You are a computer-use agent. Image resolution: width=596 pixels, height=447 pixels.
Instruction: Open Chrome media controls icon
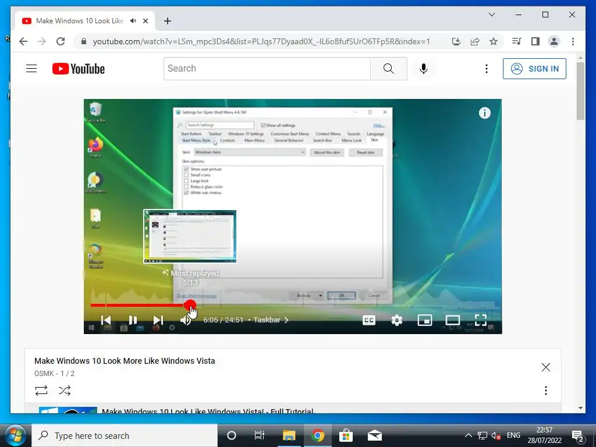[517, 41]
